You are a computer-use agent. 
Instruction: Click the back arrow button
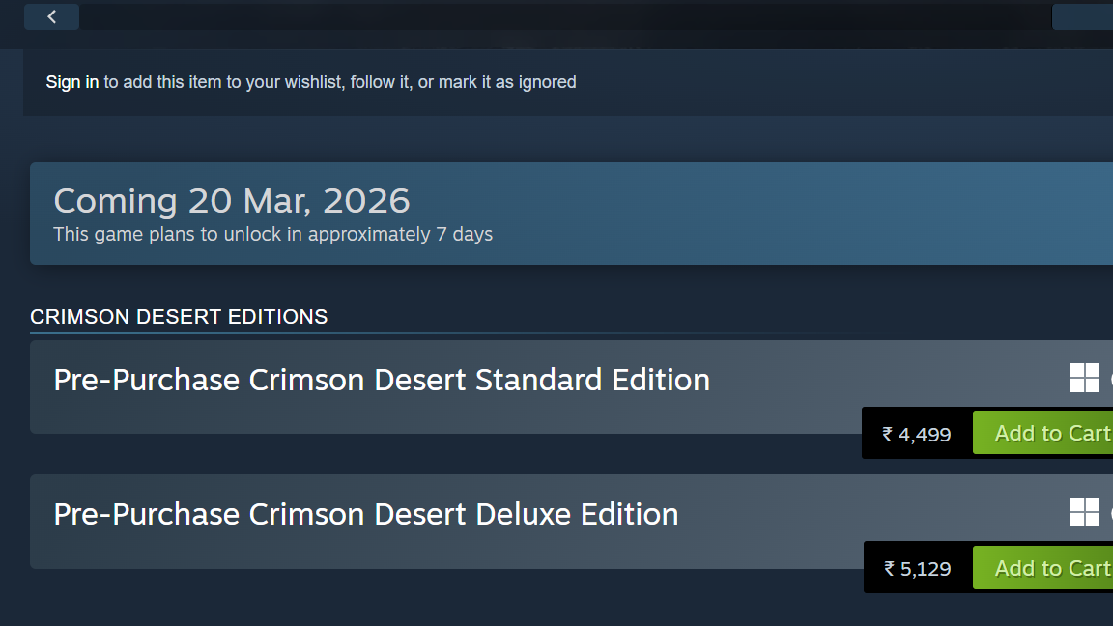tap(51, 16)
